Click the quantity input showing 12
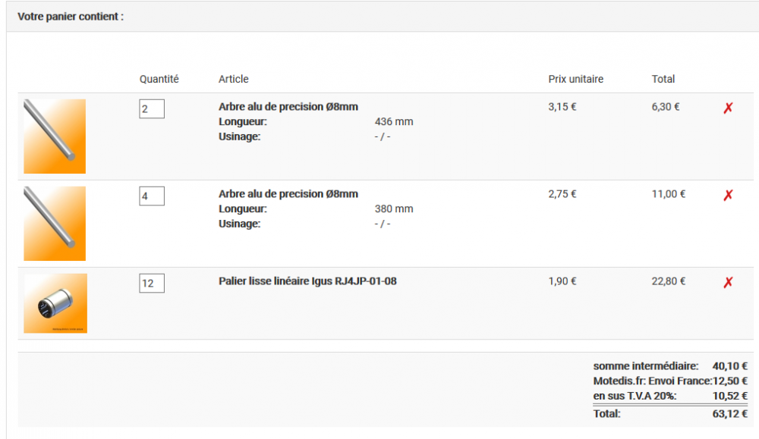Screen dimensions: 759x439 tap(152, 284)
